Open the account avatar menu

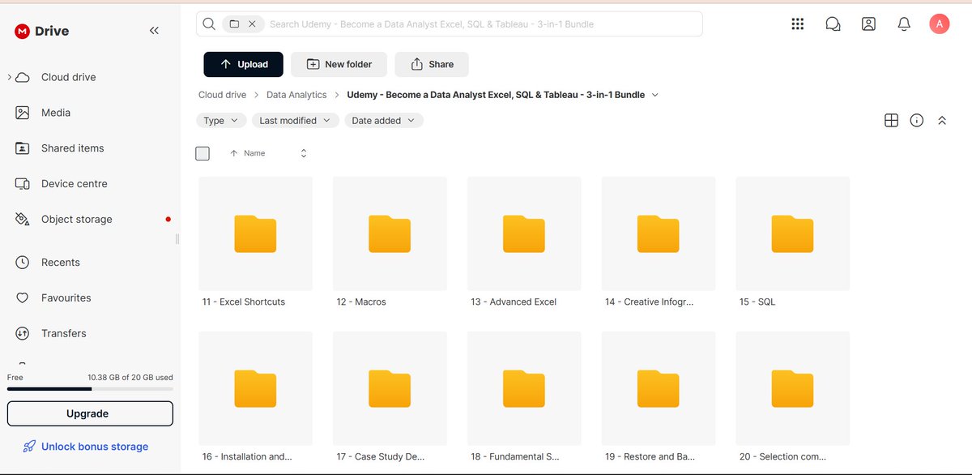pos(939,24)
